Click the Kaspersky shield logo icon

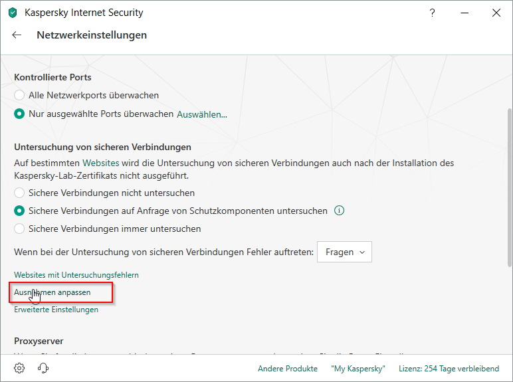12,13
